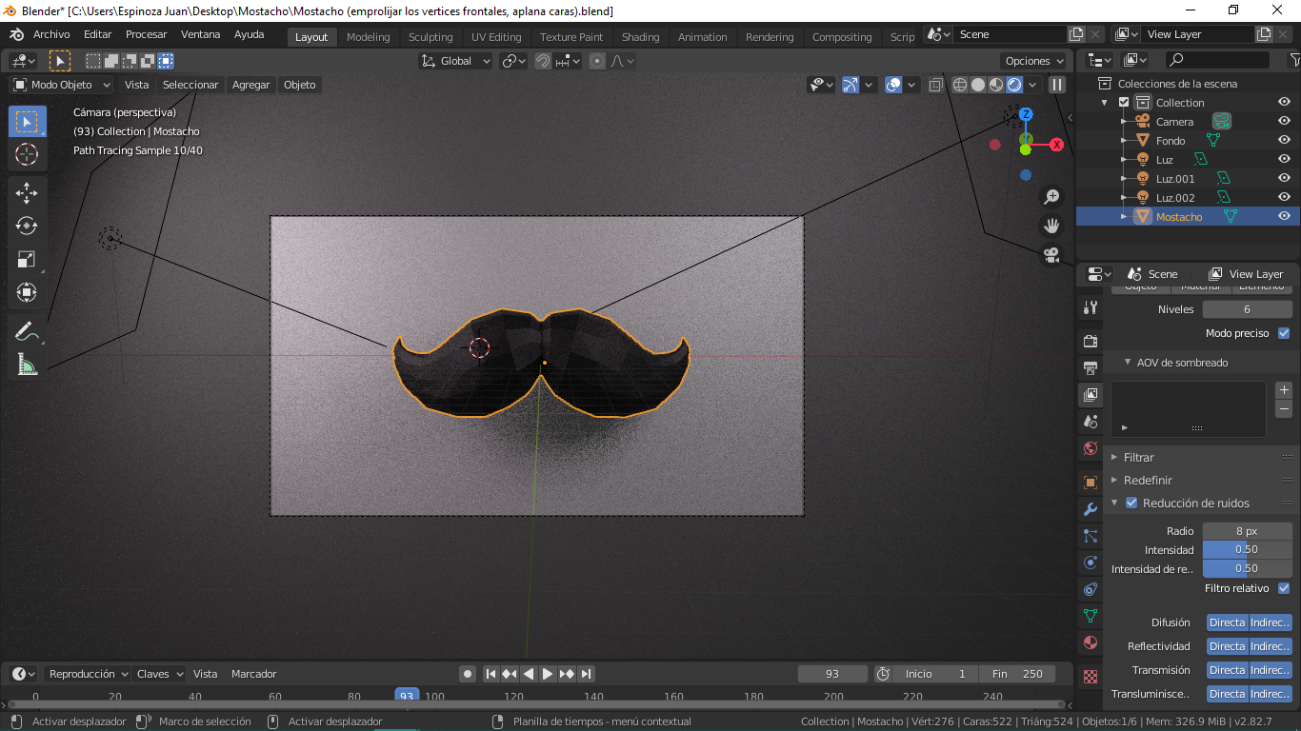Adjust the Intensidad slider

1247,549
